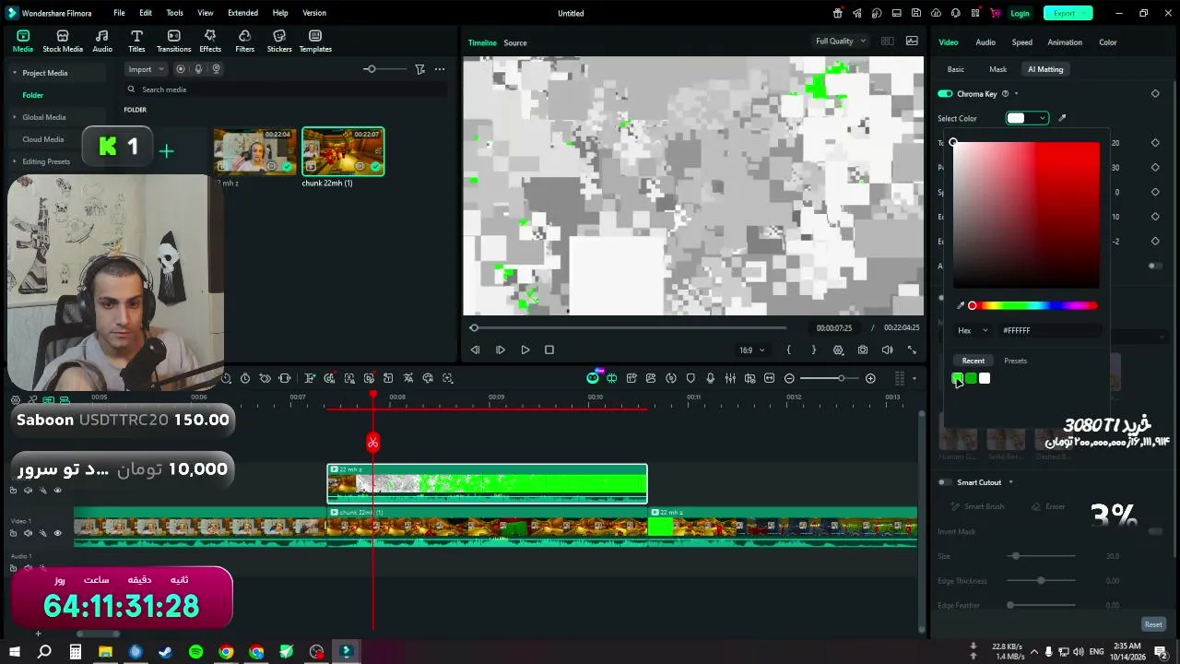Open the Stickers panel
1180x664 pixels.
click(279, 41)
